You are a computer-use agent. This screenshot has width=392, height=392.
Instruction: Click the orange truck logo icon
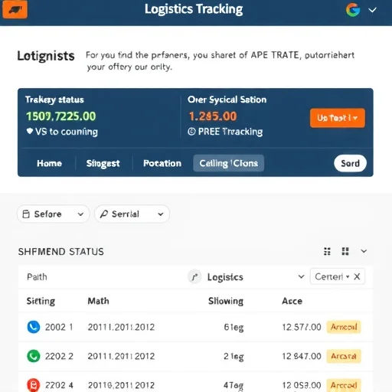pyautogui.click(x=15, y=9)
